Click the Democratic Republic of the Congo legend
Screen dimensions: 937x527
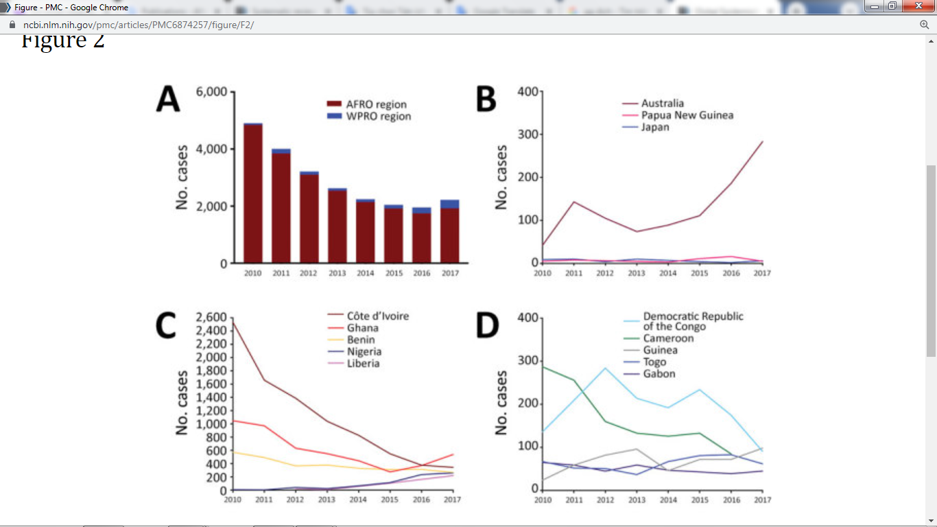[x=693, y=321]
